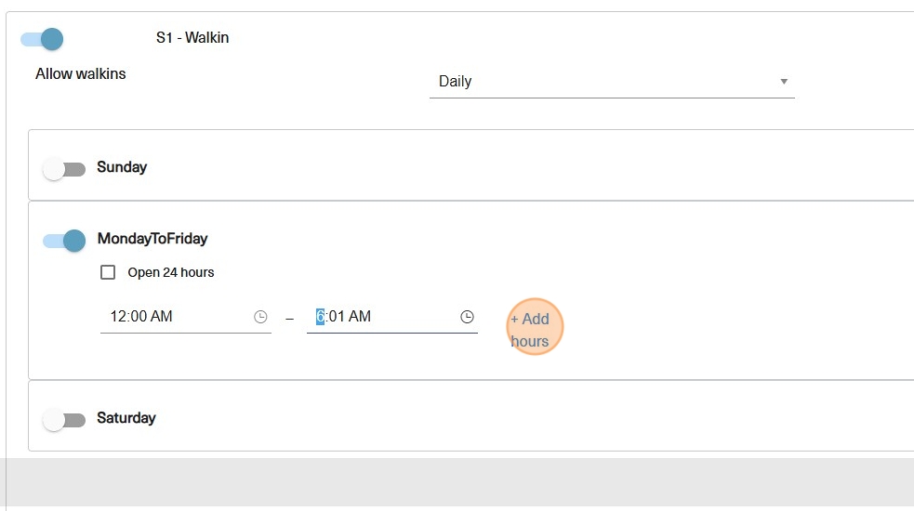Toggle the S1 - Walkin switch off
Viewport: 914px width, 511px height.
pyautogui.click(x=42, y=39)
